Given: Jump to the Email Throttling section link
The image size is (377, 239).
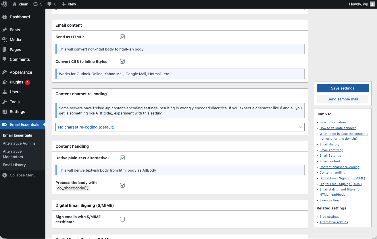Looking at the screenshot, I should [x=331, y=150].
